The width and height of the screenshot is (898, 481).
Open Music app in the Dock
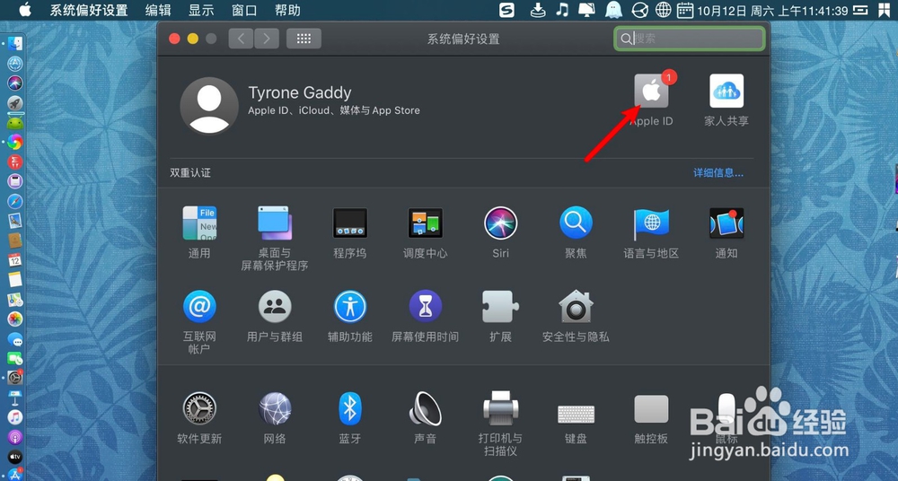click(15, 417)
